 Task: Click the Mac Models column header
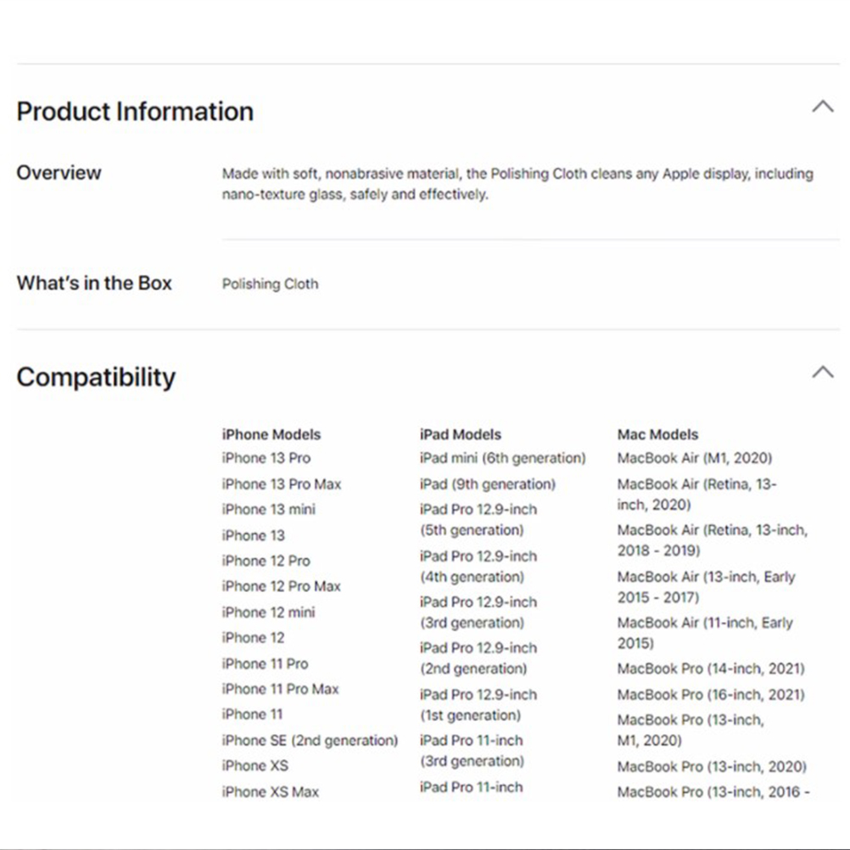(658, 434)
